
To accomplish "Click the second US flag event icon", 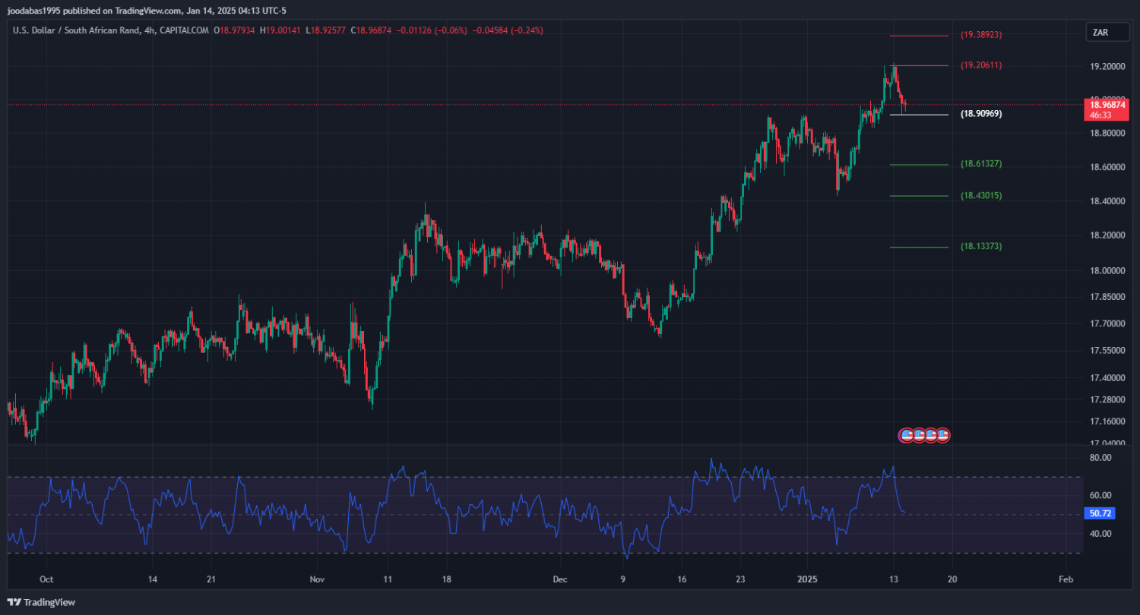I will [x=918, y=435].
